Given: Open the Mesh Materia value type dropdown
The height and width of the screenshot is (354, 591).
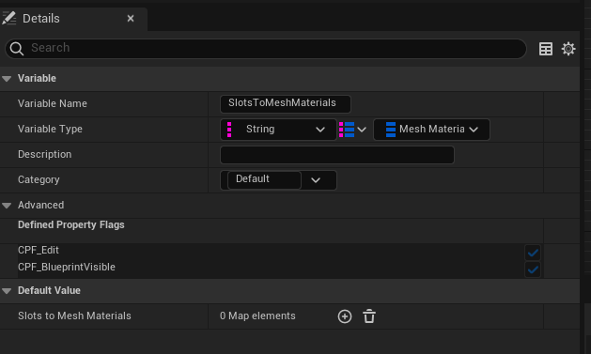Looking at the screenshot, I should point(431,130).
